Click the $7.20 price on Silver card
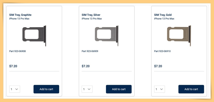This screenshot has width=214, height=102. 86,66
